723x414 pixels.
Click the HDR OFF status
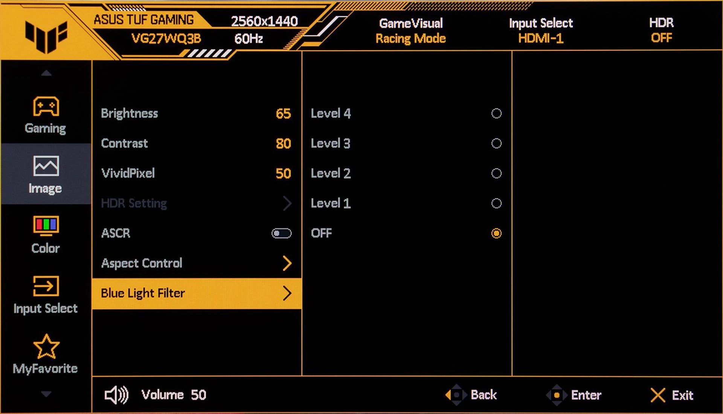(x=661, y=30)
